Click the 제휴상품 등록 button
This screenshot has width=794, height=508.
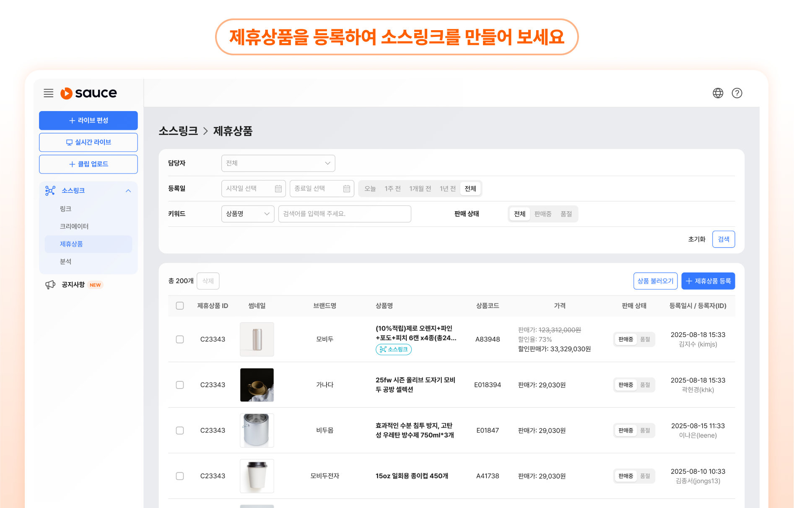708,281
